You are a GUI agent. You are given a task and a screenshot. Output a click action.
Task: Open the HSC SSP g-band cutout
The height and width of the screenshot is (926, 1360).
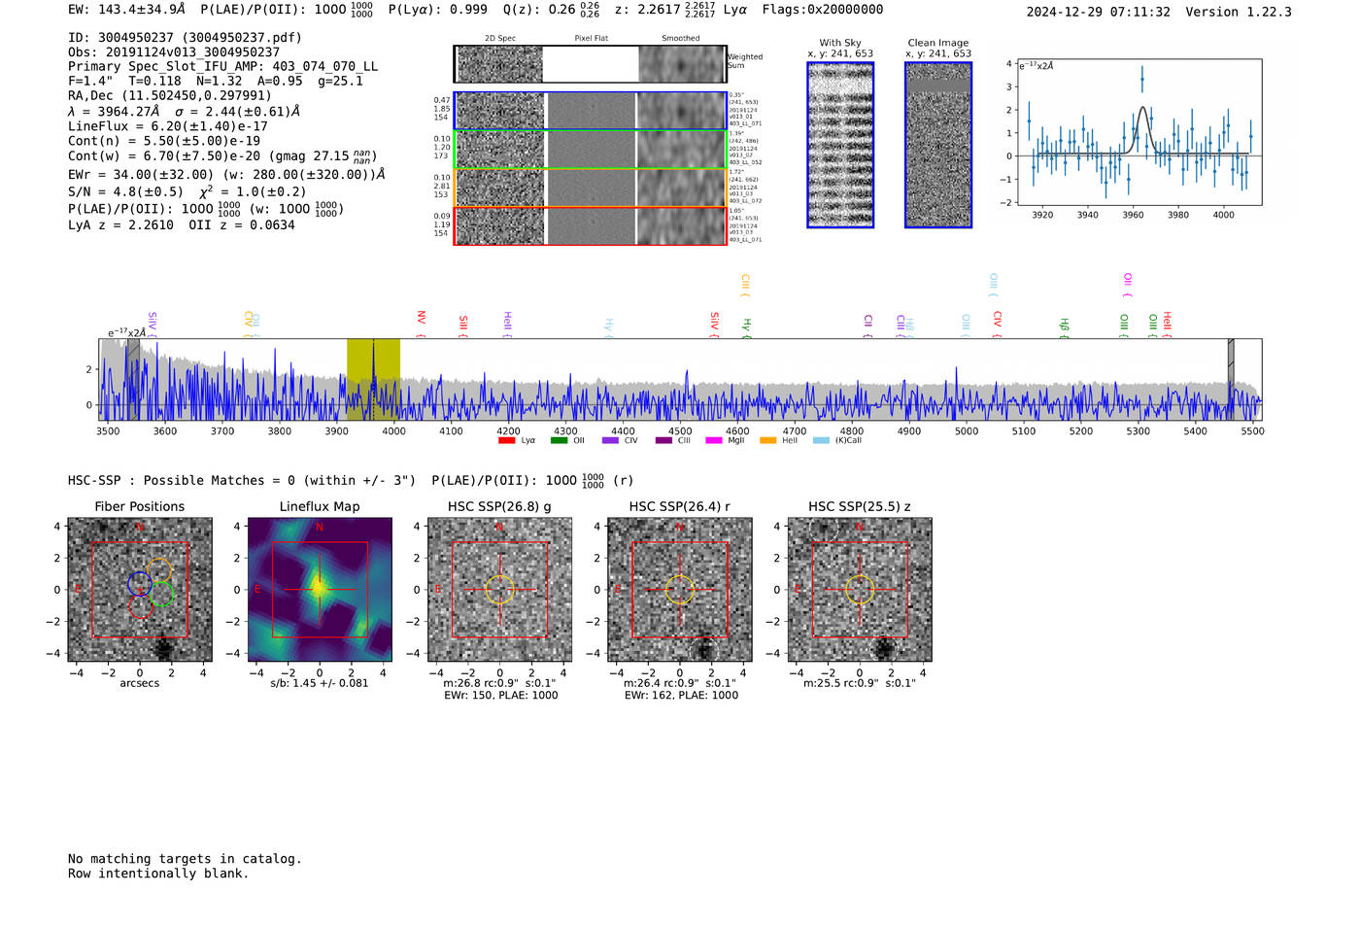point(500,590)
